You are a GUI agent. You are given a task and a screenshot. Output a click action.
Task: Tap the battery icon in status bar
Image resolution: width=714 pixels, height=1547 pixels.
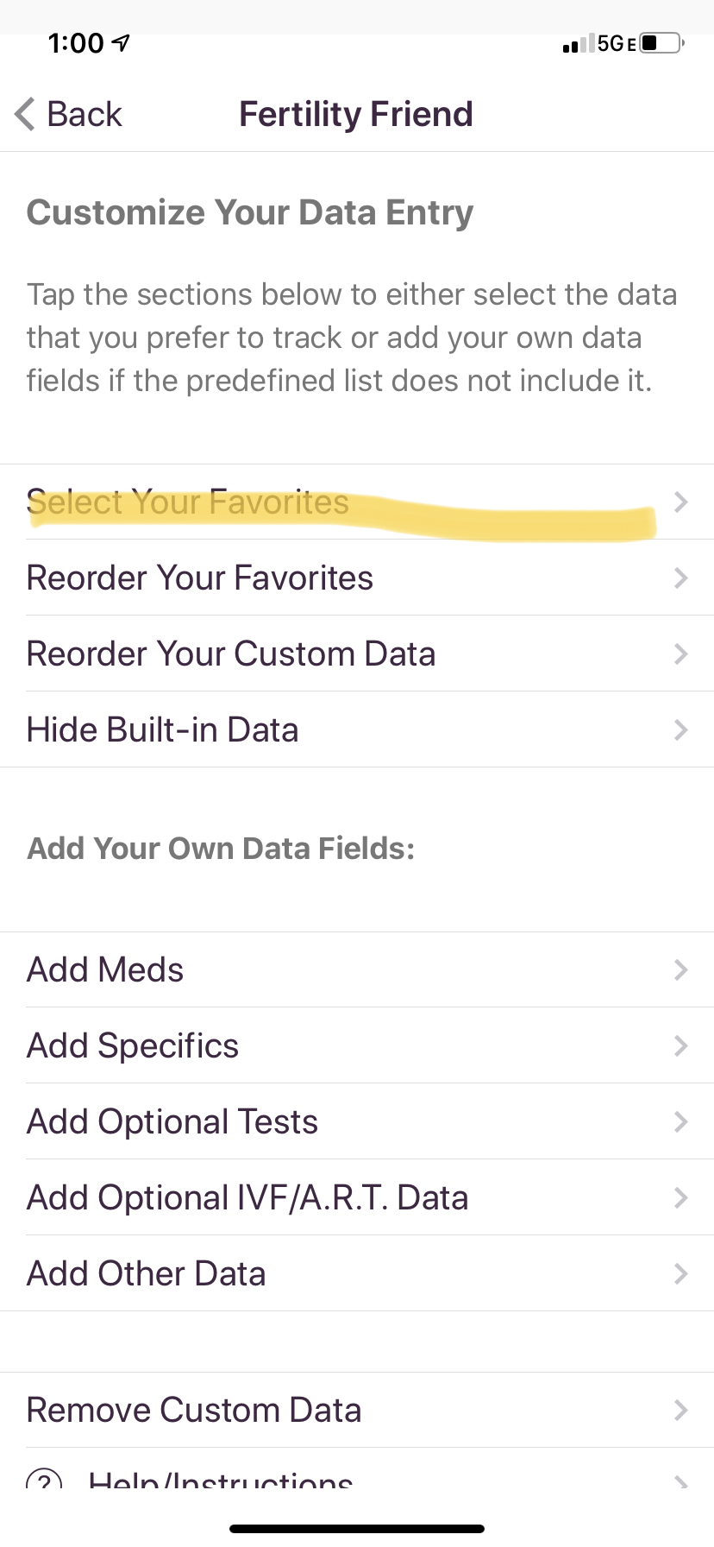662,43
